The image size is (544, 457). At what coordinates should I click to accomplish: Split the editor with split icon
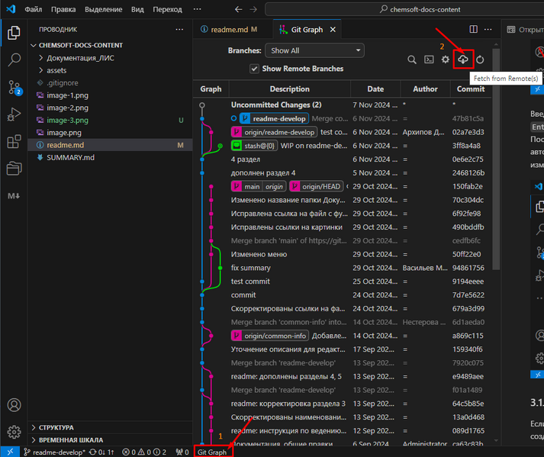[474, 29]
